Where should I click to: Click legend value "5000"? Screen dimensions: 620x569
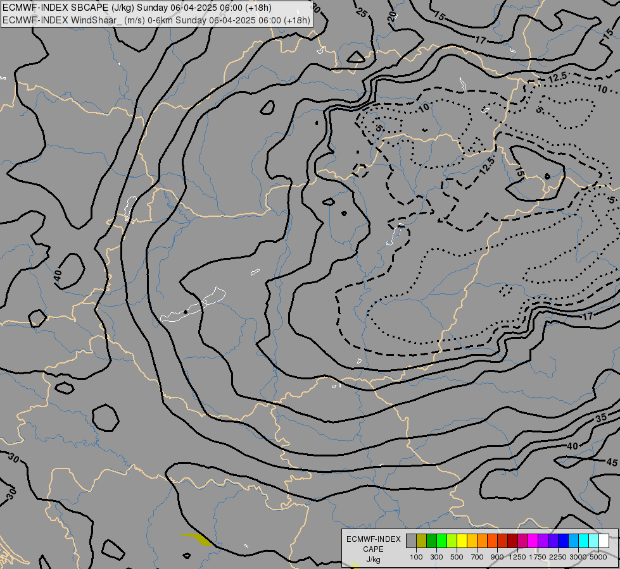[598, 557]
